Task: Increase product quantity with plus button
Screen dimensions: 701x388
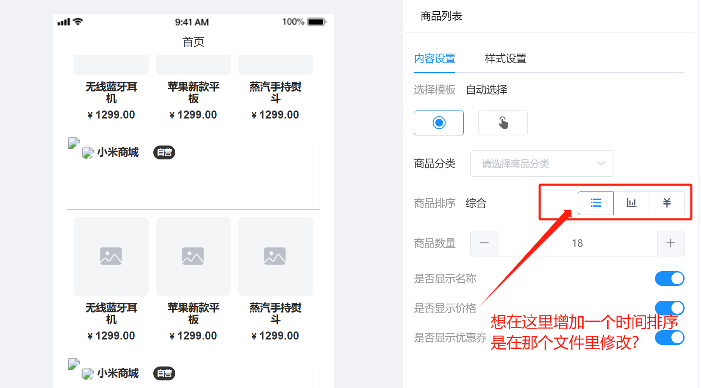Action: (x=671, y=243)
